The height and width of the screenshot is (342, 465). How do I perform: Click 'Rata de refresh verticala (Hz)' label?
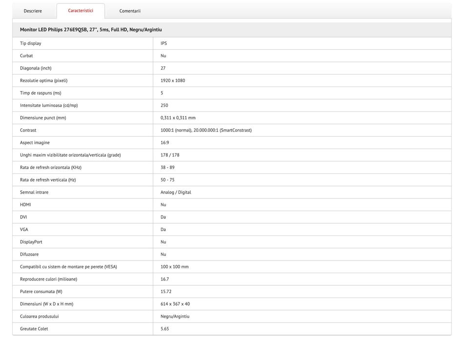48,180
